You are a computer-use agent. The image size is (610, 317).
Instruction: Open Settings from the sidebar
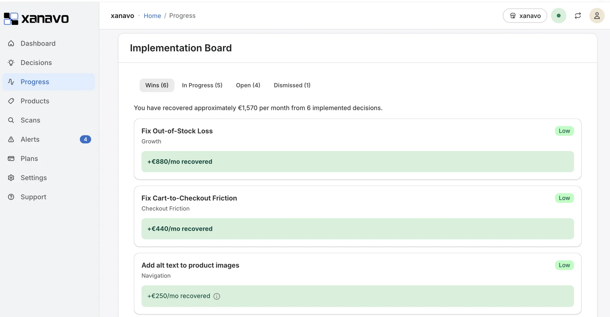point(49,178)
